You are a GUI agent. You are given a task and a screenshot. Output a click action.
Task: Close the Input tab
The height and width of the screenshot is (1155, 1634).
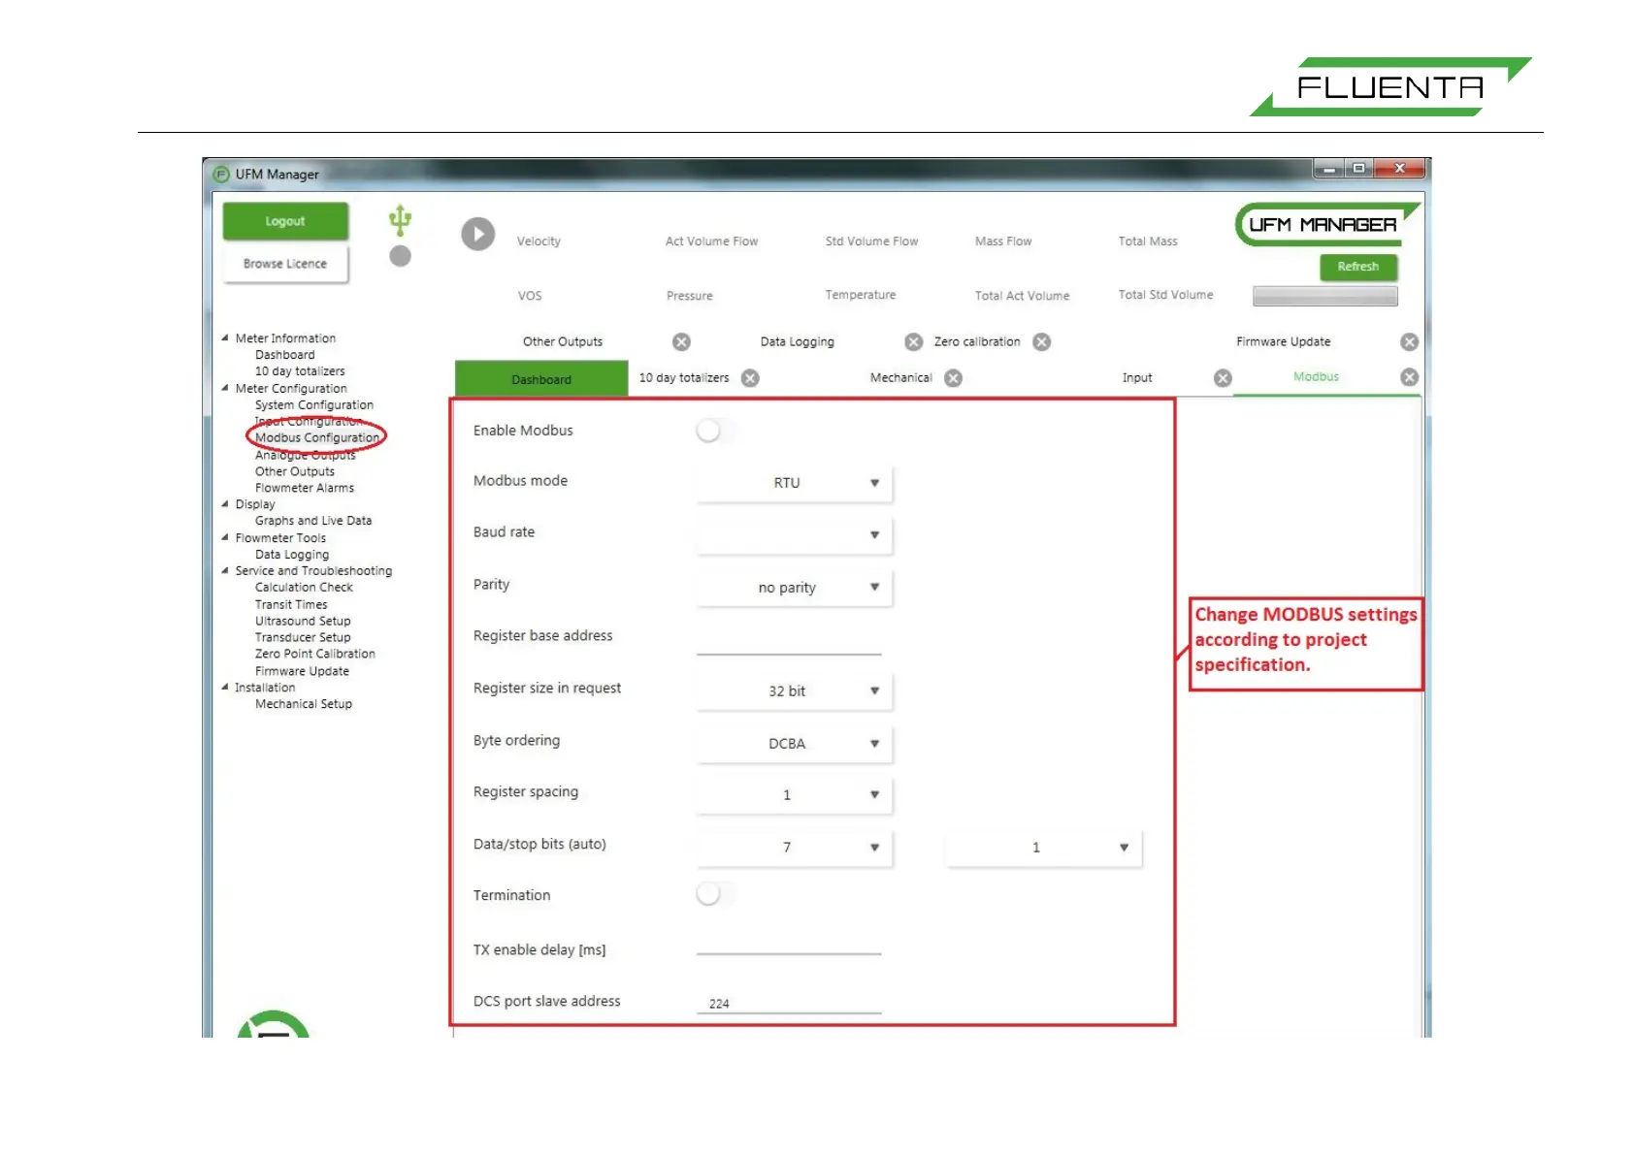click(1223, 378)
